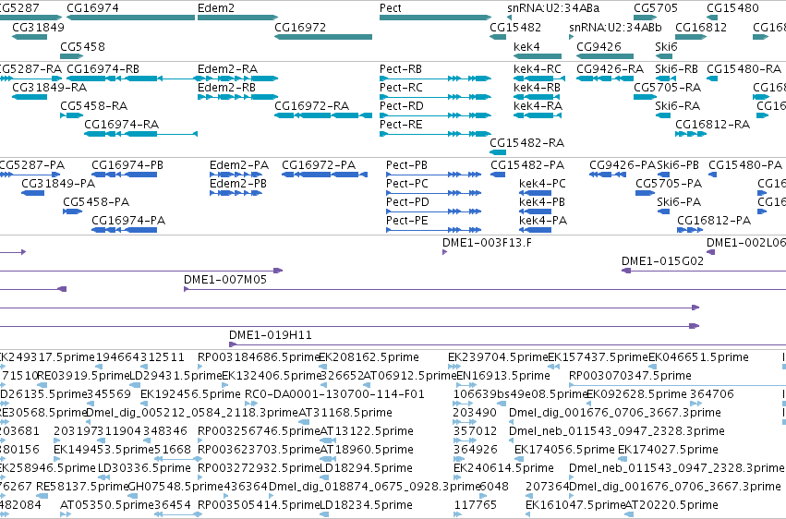Select the Pect-PD protein label
The width and height of the screenshot is (786, 519).
pos(407,202)
